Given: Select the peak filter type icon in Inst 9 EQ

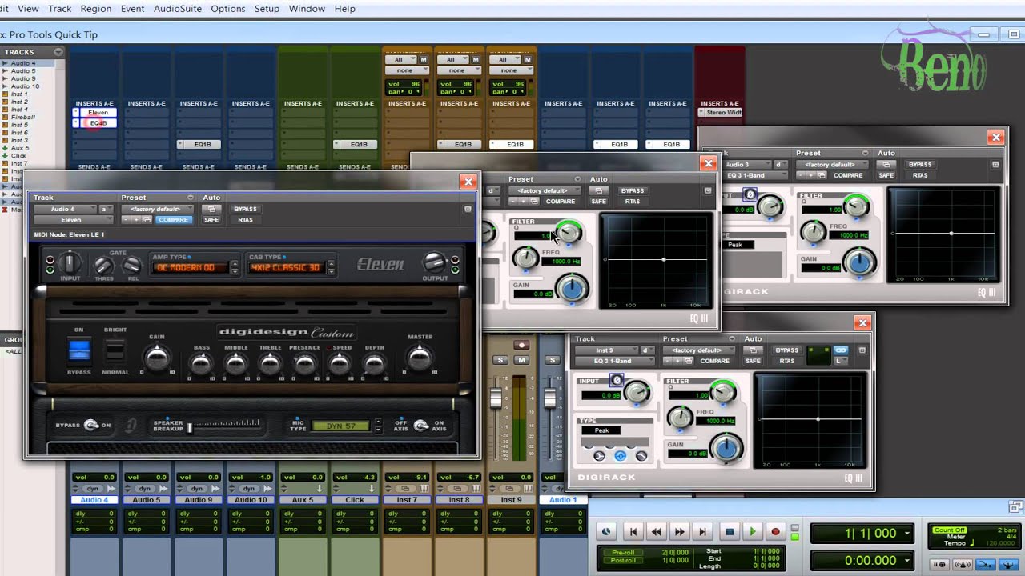Looking at the screenshot, I should point(620,456).
